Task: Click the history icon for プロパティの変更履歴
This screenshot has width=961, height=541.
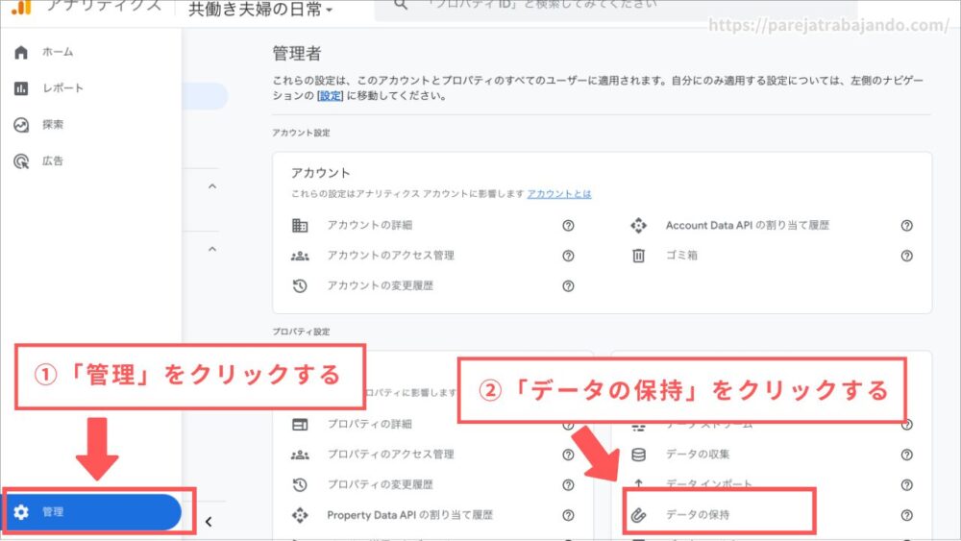Action: coord(300,484)
